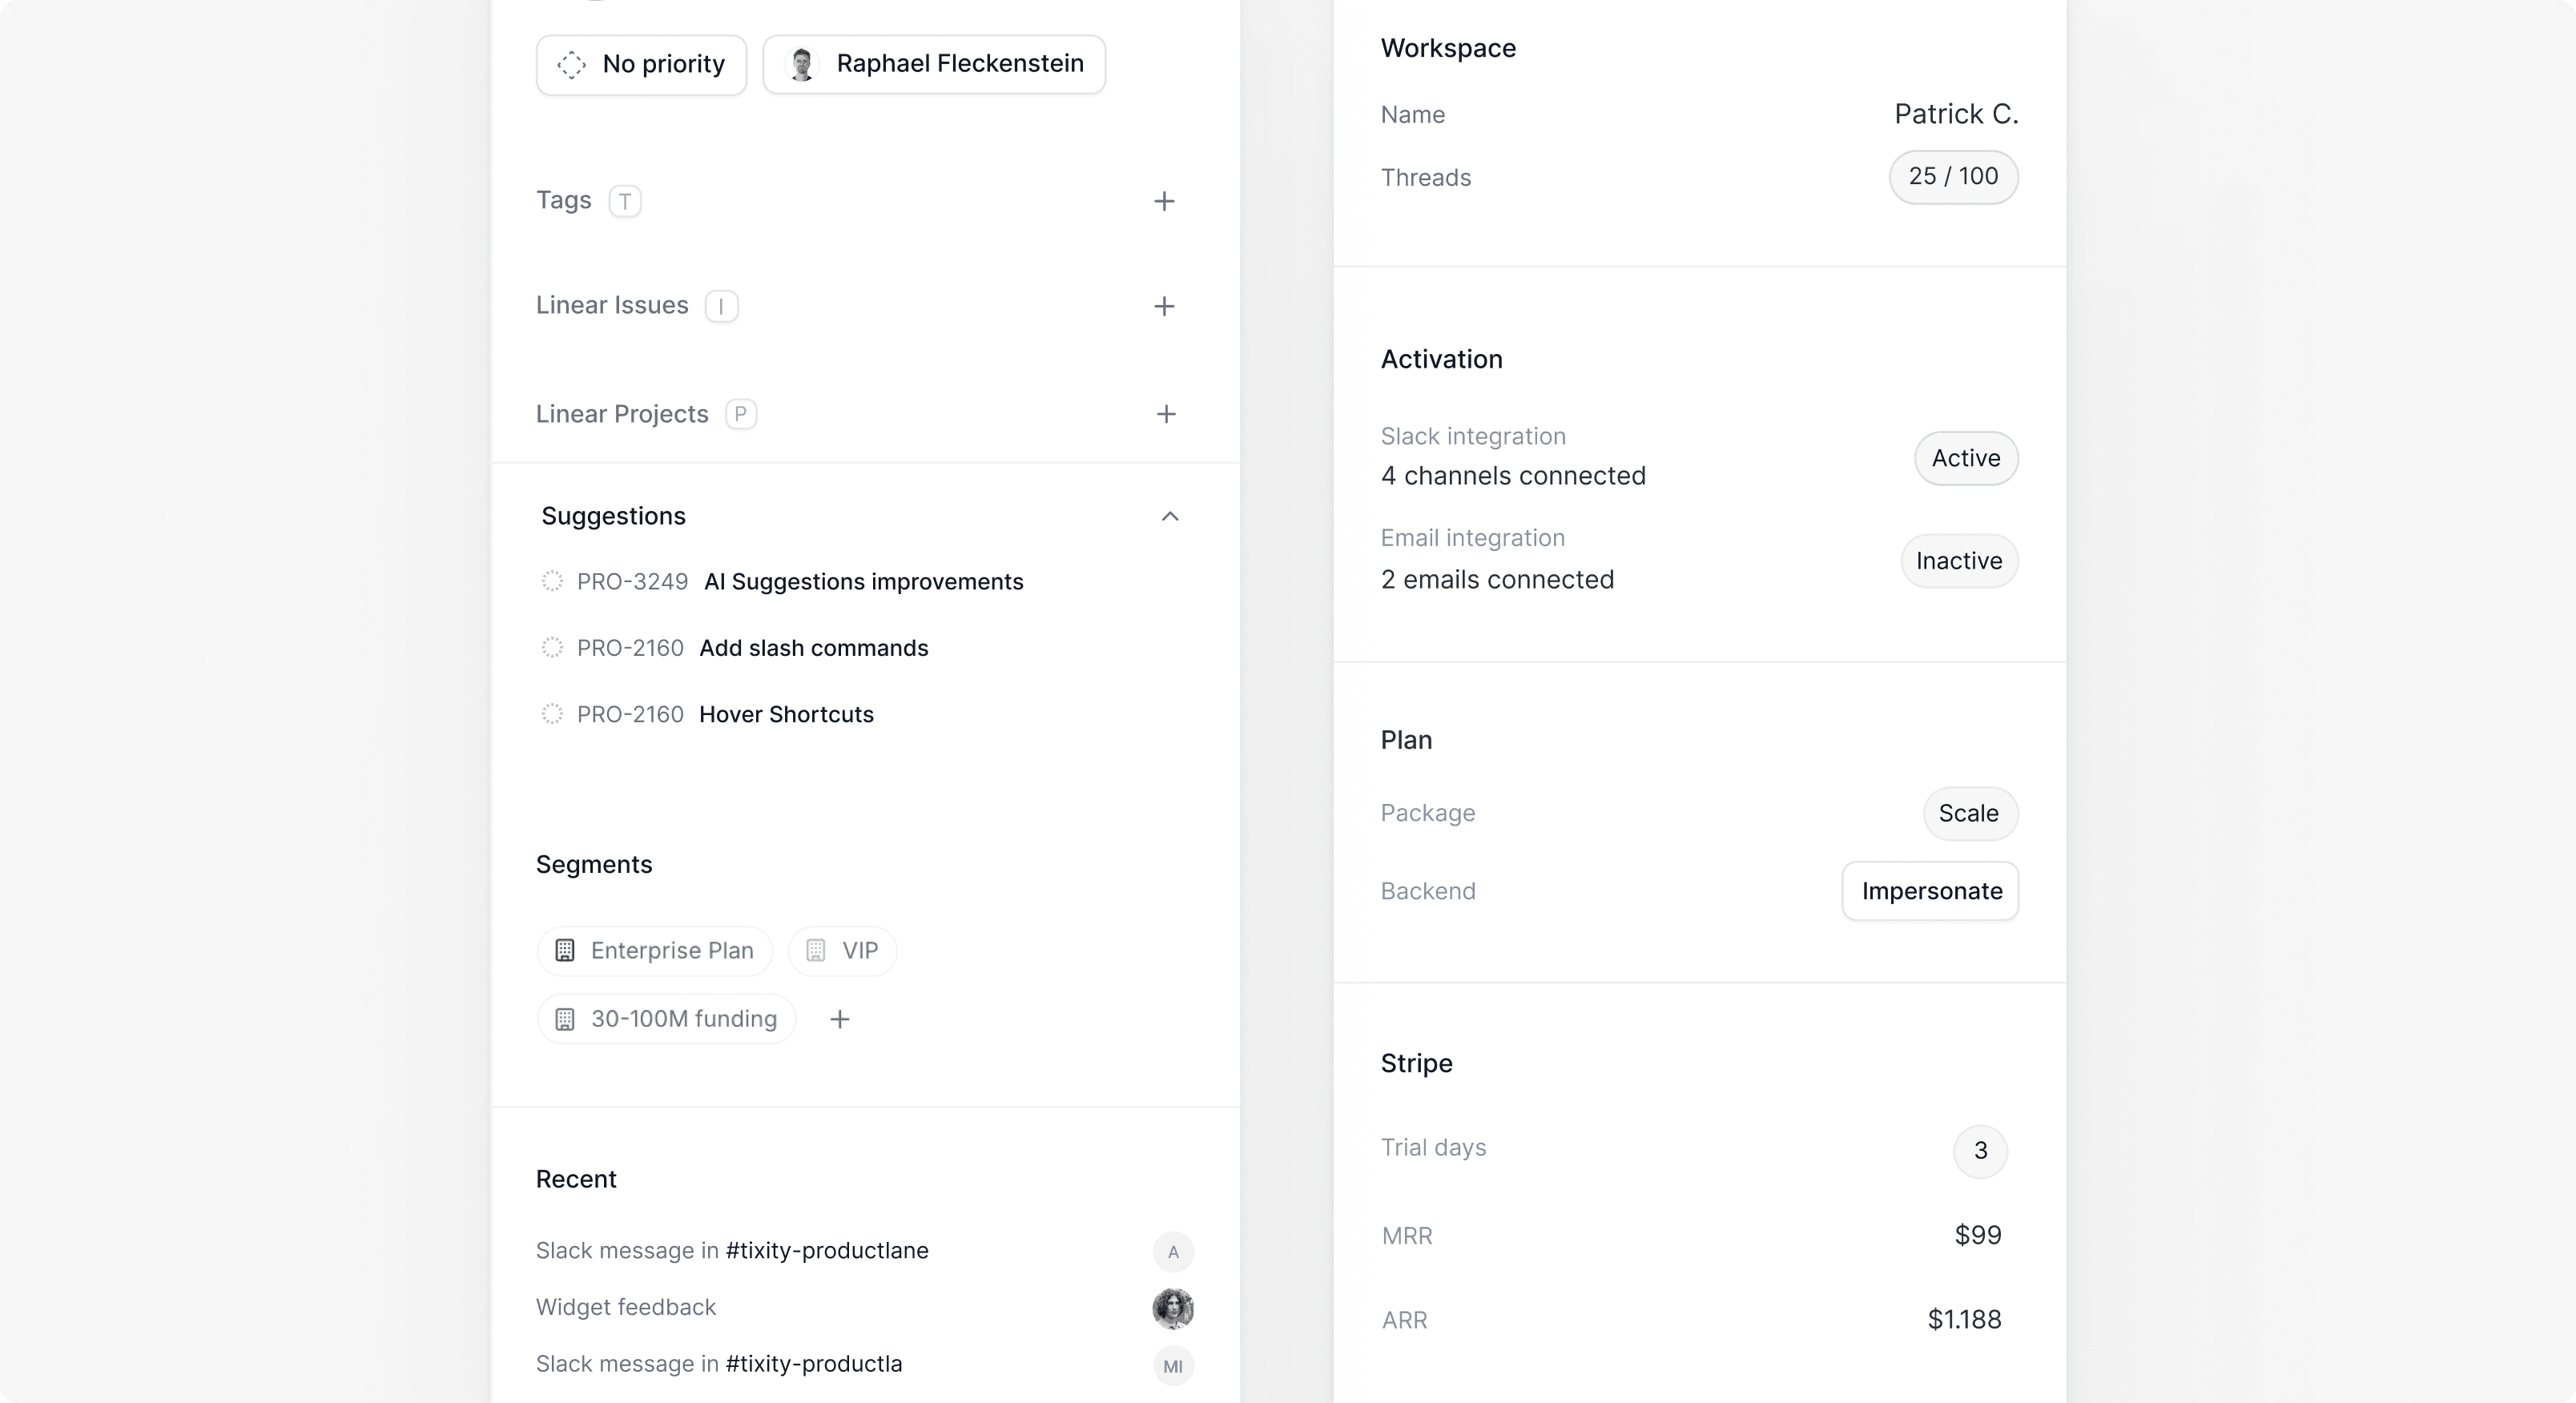Open the No priority dropdown
The image size is (2576, 1403).
[641, 65]
